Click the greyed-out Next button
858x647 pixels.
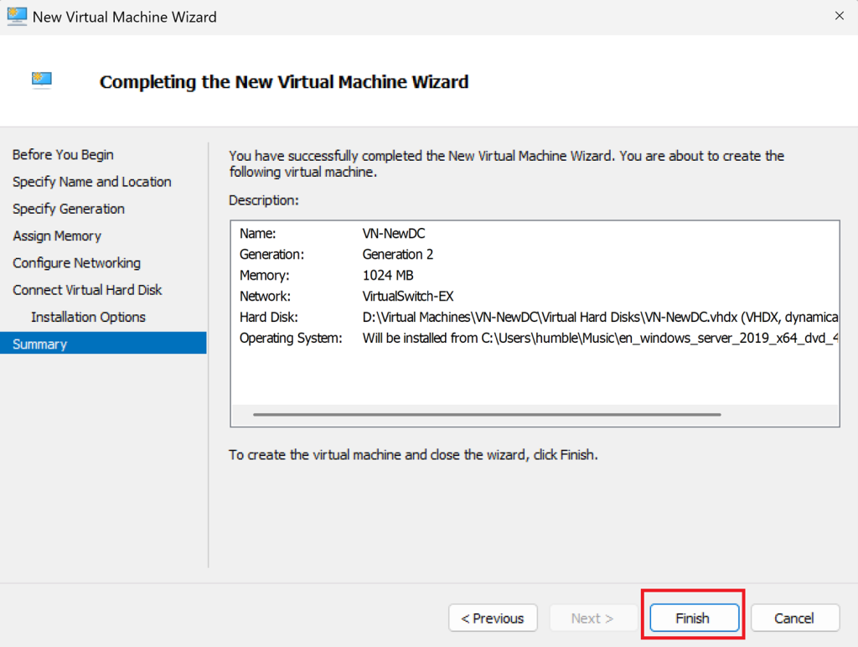pos(592,619)
